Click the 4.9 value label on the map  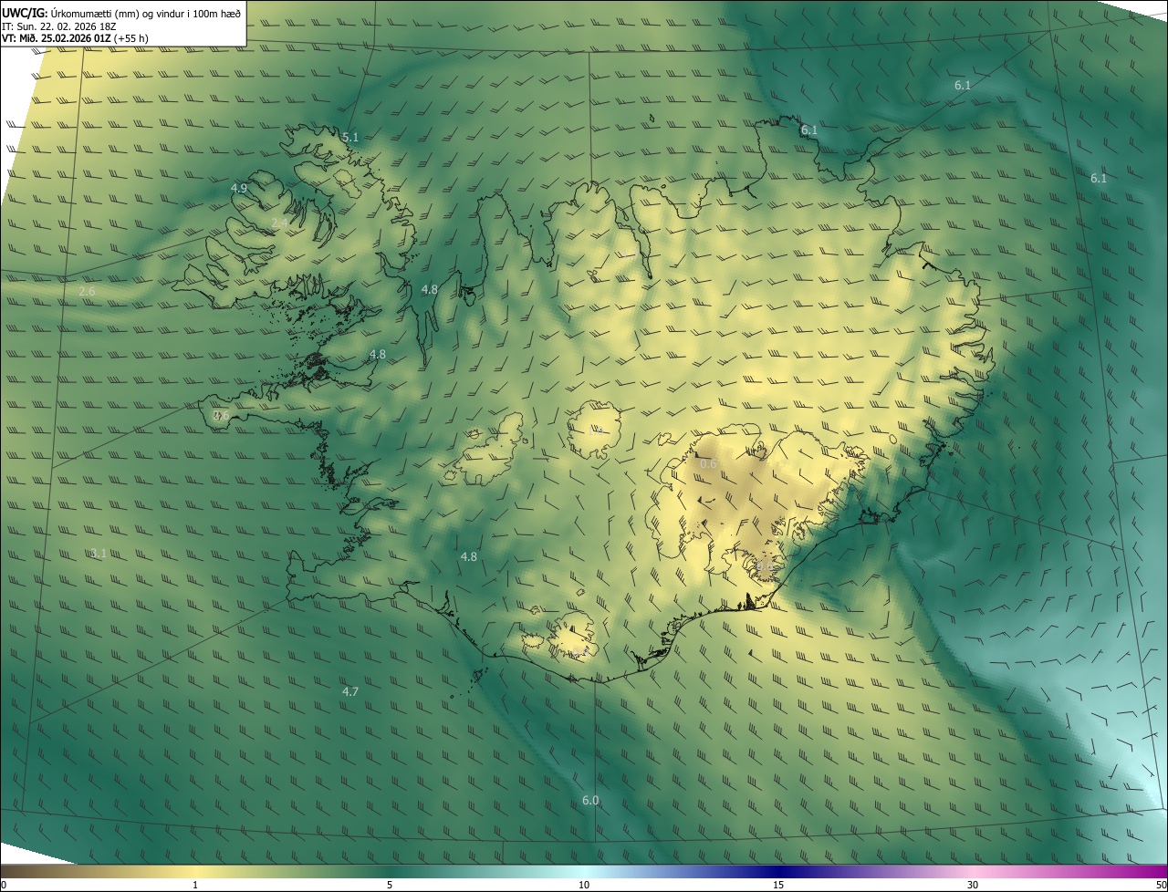pyautogui.click(x=239, y=188)
